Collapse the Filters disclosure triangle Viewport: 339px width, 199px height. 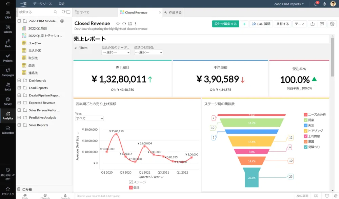click(x=76, y=48)
